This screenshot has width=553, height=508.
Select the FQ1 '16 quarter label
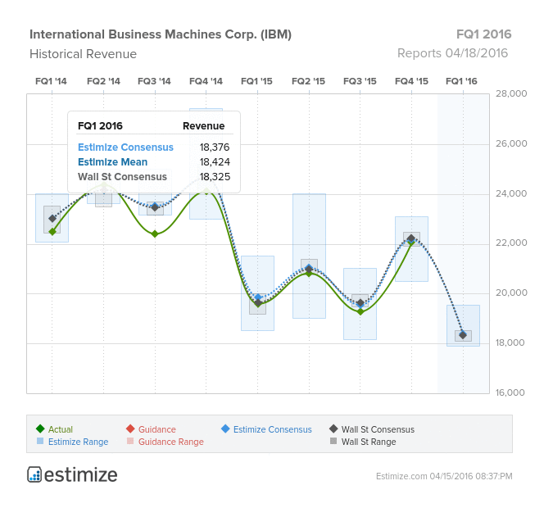[x=461, y=81]
